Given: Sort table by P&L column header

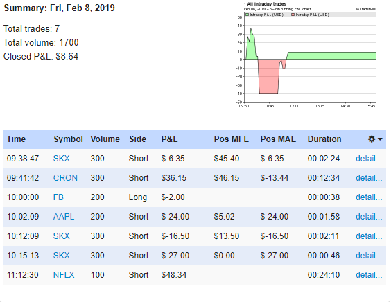Looking at the screenshot, I should 169,139.
